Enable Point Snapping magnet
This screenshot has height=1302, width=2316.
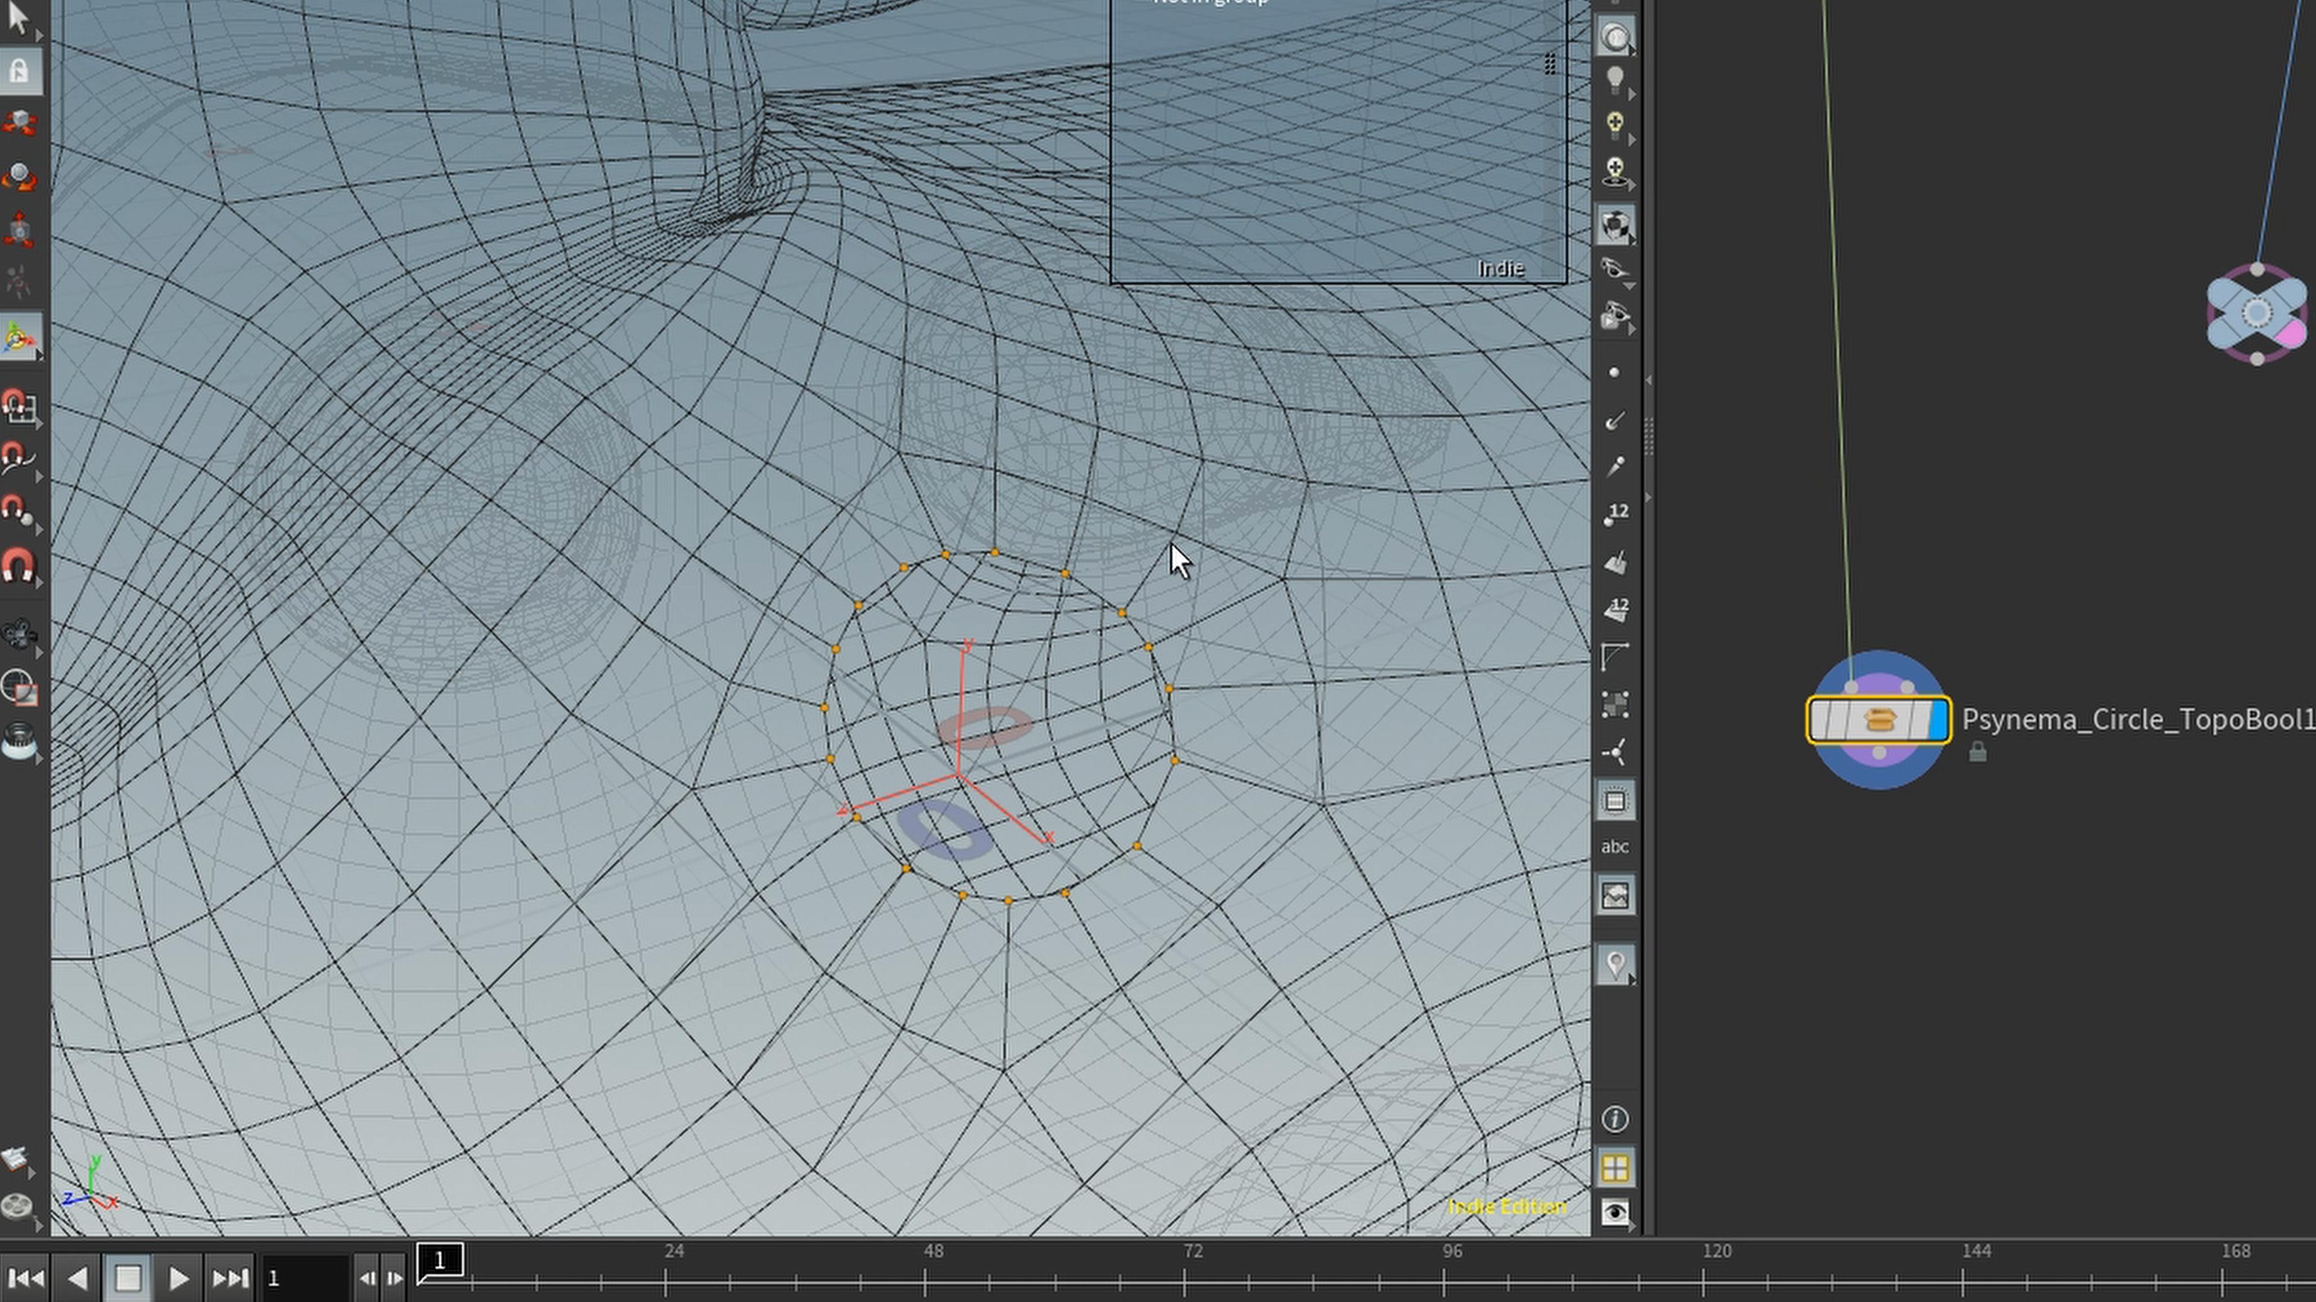[18, 511]
